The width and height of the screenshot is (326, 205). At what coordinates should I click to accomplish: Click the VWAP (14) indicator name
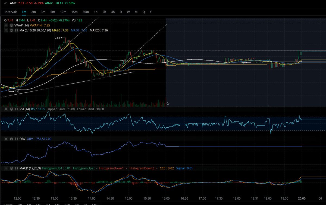click(x=21, y=25)
